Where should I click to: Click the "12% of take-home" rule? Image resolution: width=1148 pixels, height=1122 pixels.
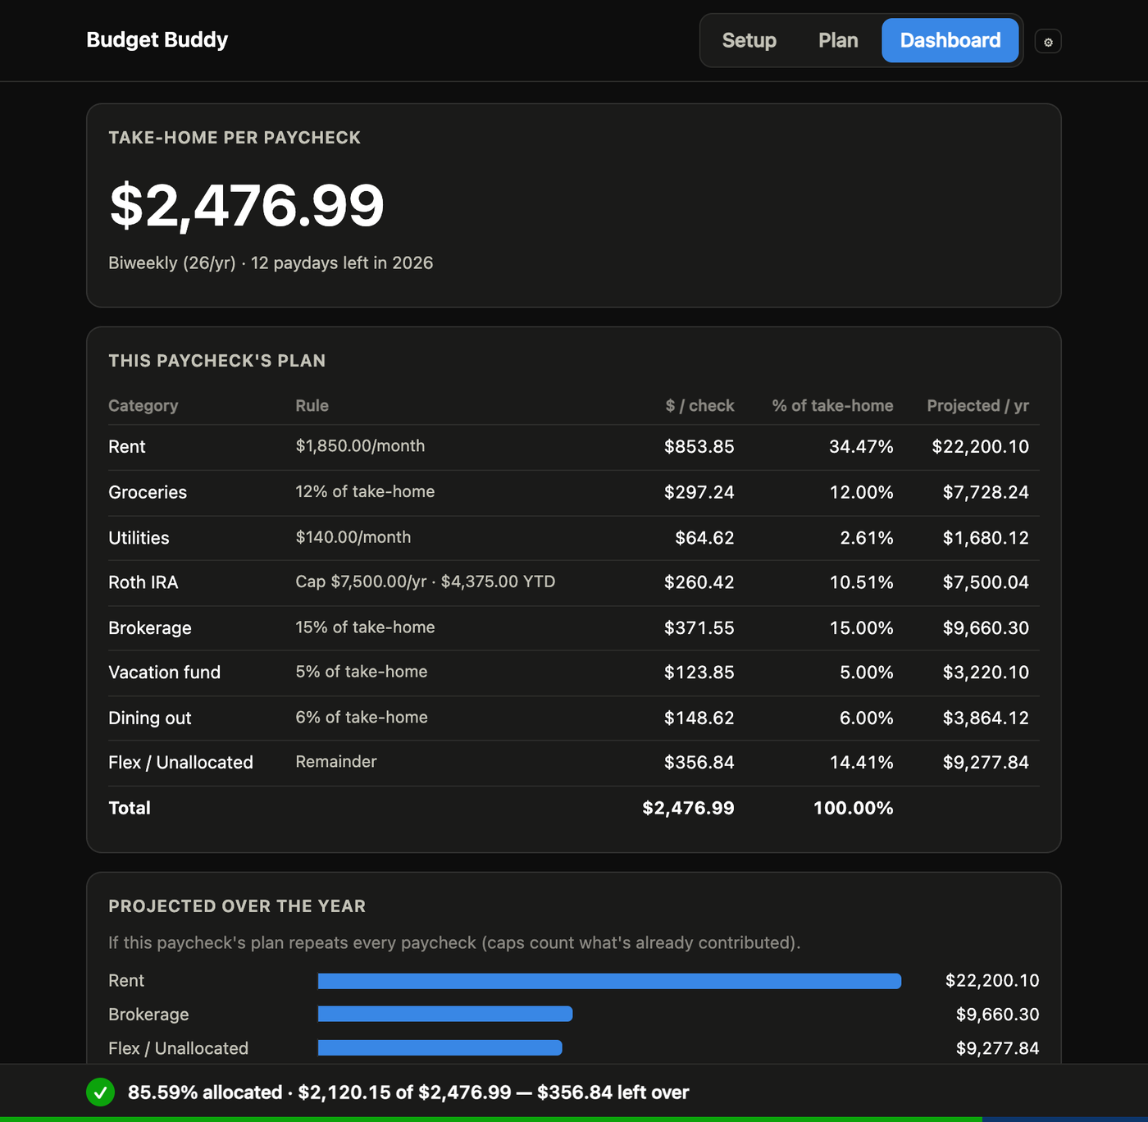366,492
